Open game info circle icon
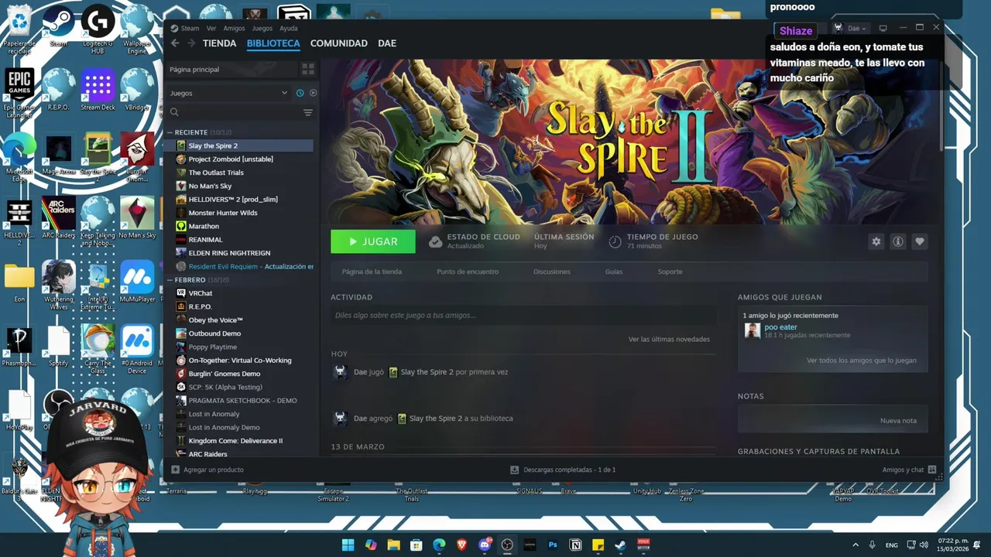 (x=898, y=241)
